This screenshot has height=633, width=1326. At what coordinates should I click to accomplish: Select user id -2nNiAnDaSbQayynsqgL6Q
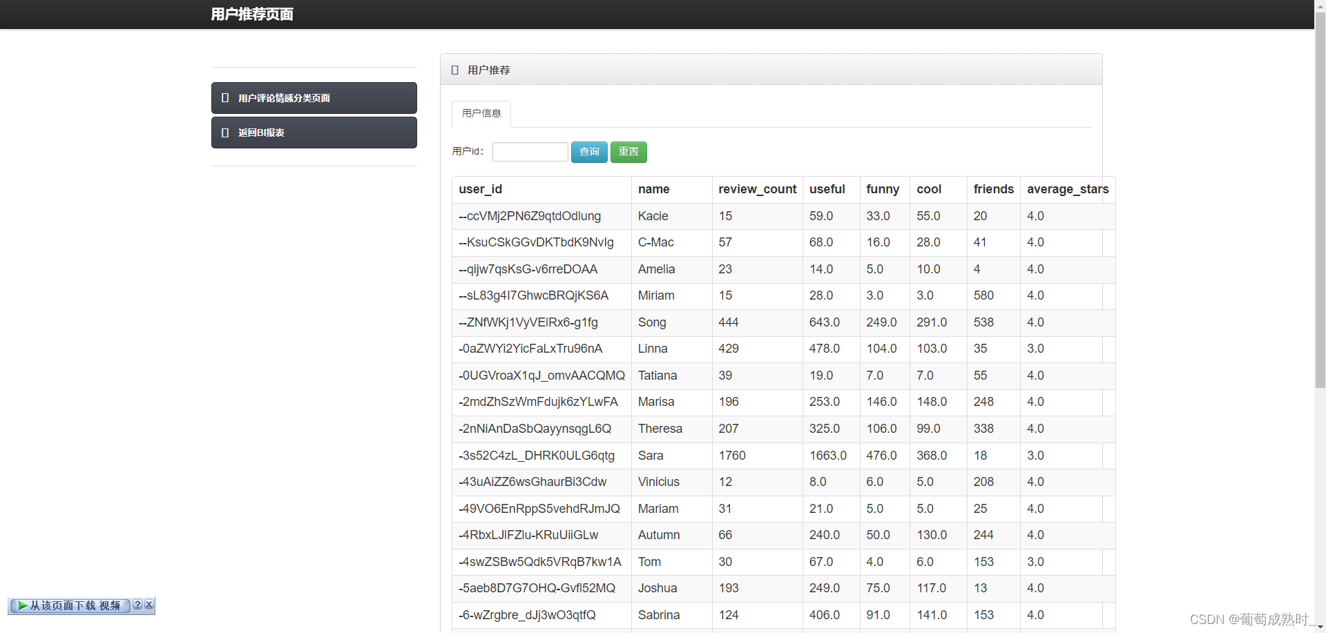[535, 429]
